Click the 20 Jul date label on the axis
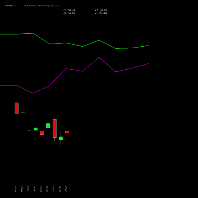The width and height of the screenshot is (198, 198). (x=34, y=189)
